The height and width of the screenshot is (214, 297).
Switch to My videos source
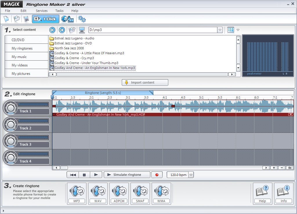[26, 65]
